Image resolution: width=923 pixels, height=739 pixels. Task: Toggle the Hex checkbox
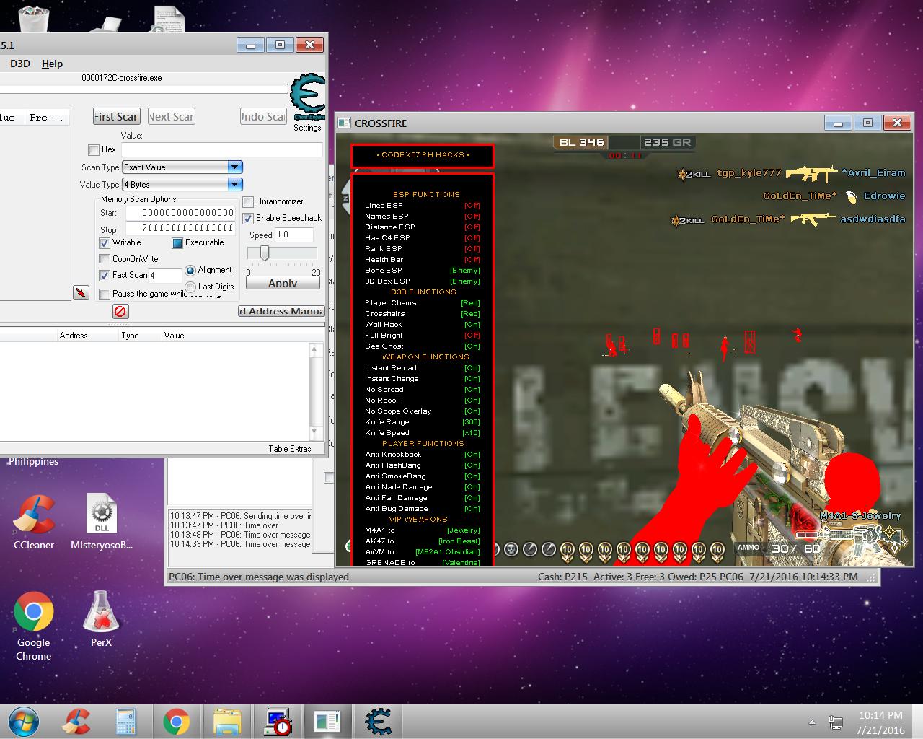tap(94, 150)
